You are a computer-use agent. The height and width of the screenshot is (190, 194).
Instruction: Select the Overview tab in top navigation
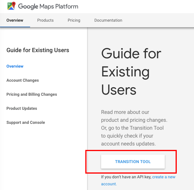pos(15,20)
